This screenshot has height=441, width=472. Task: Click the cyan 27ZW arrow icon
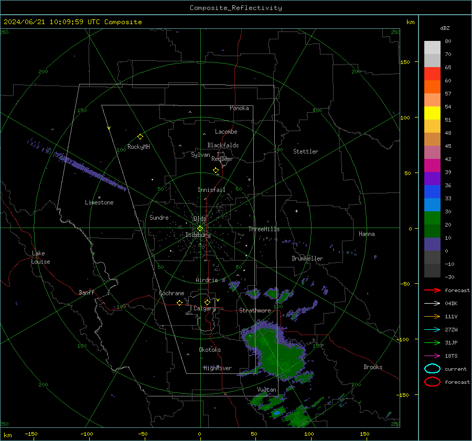tap(432, 330)
